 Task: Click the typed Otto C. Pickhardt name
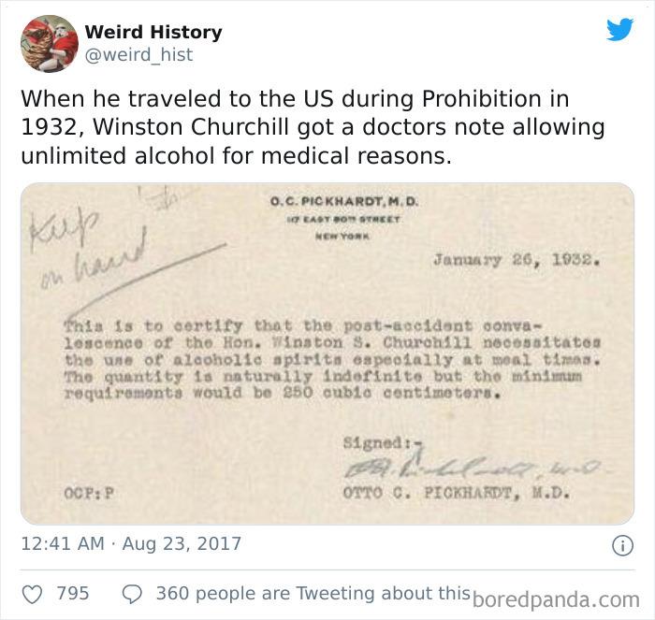tap(457, 493)
